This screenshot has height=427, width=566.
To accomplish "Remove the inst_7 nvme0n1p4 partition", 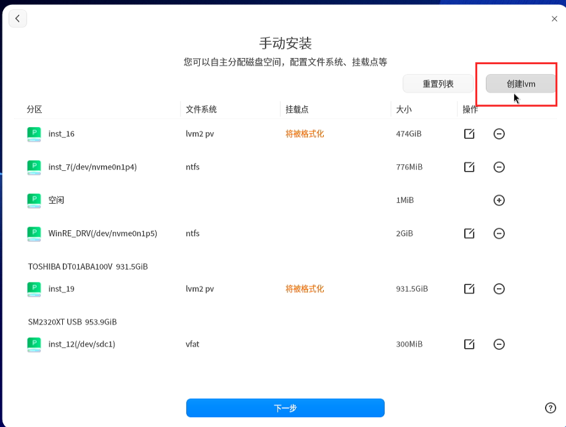I will coord(499,167).
